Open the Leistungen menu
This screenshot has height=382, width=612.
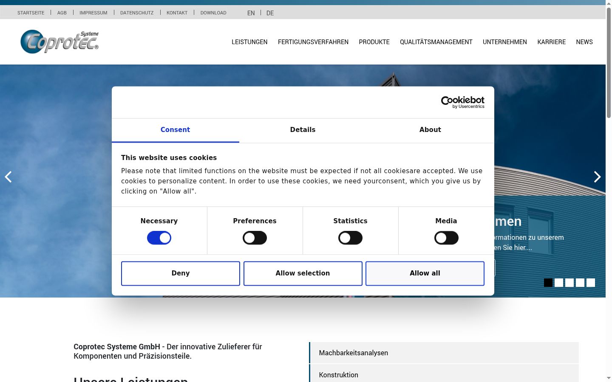coord(249,42)
